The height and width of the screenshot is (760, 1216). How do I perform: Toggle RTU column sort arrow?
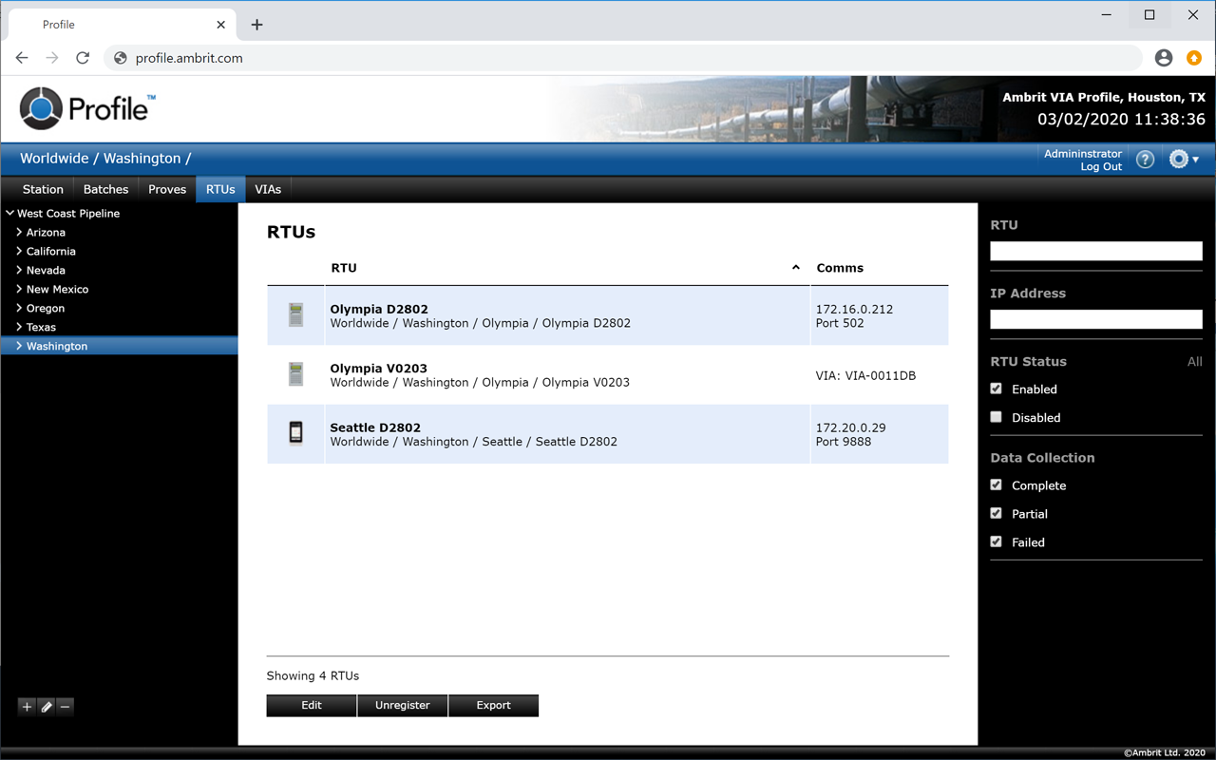tap(795, 268)
